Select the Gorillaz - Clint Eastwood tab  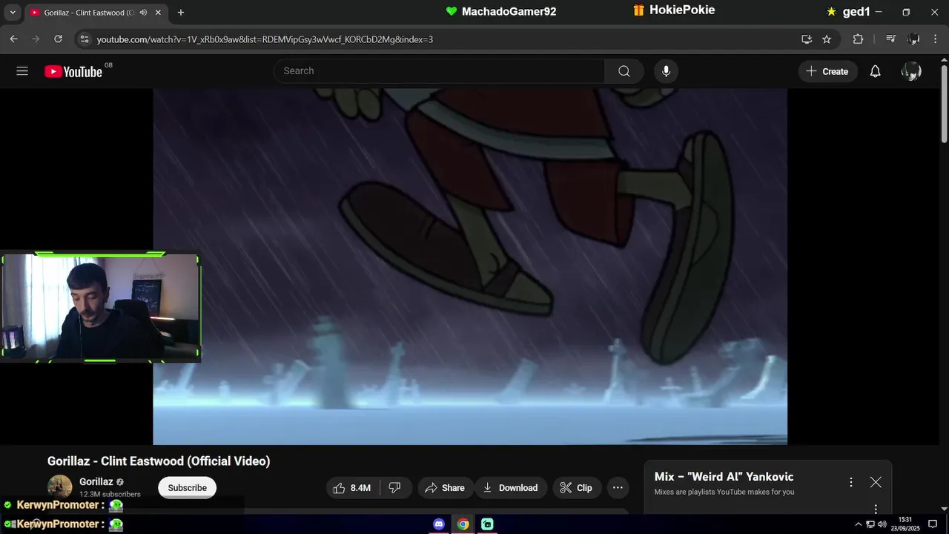point(96,13)
